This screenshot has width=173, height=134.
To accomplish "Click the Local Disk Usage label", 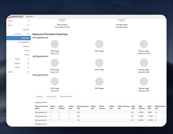I will pos(121,25).
